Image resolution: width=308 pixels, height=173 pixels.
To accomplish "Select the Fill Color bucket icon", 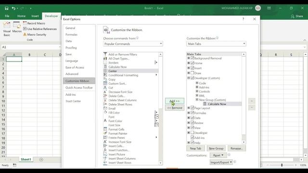I will coord(105,112).
